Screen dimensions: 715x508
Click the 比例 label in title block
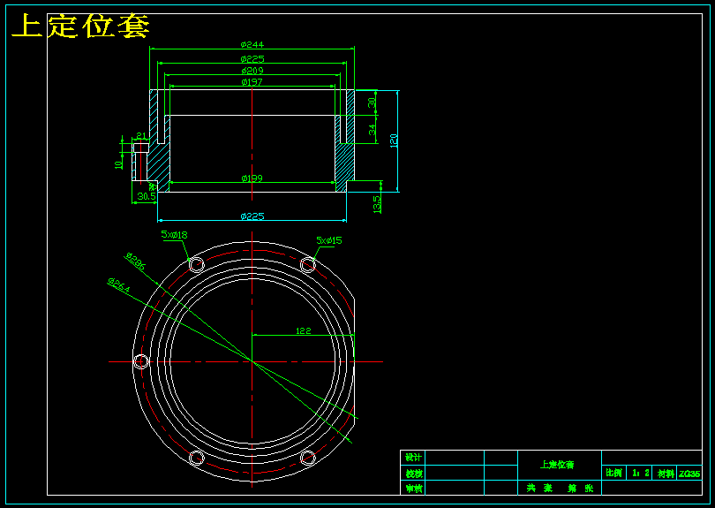point(613,473)
